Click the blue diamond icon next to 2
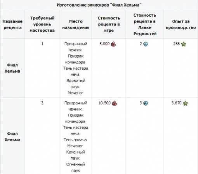The height and width of the screenshot is (174, 198). coord(146,44)
